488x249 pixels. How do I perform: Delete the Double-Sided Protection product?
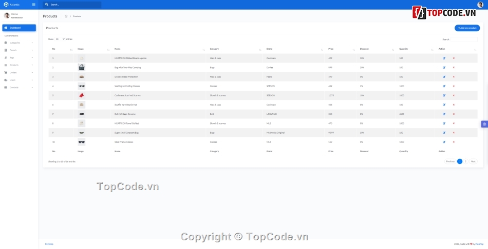(454, 77)
